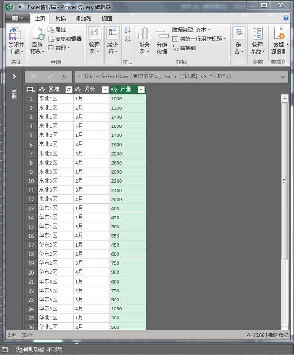The width and height of the screenshot is (294, 355).
Task: Open the 月份 column filter dropdown
Action: [x=105, y=89]
